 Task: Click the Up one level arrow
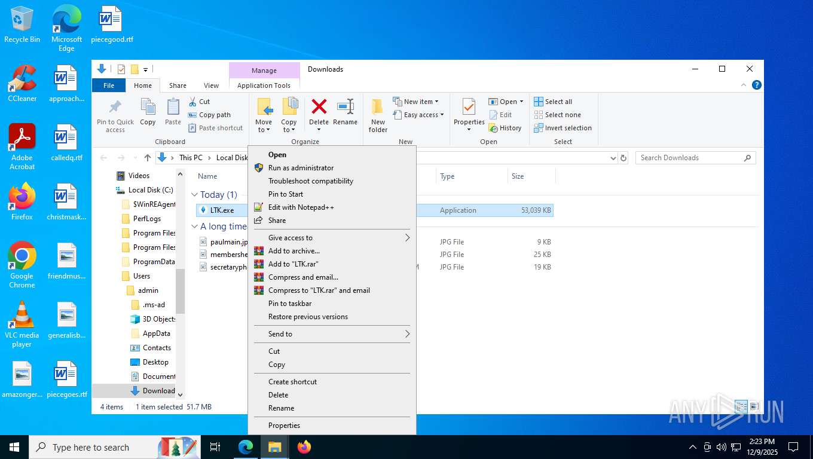point(148,158)
